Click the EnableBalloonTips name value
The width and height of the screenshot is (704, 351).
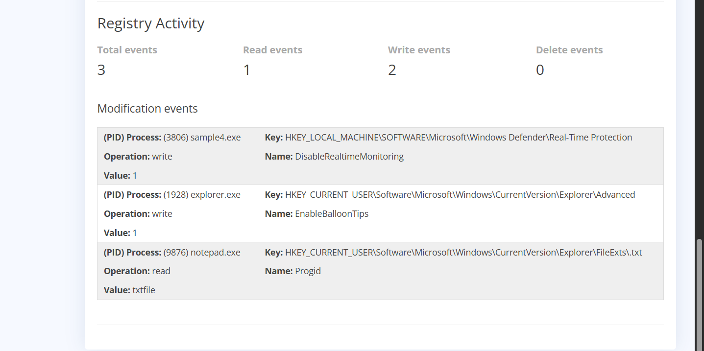coord(332,214)
